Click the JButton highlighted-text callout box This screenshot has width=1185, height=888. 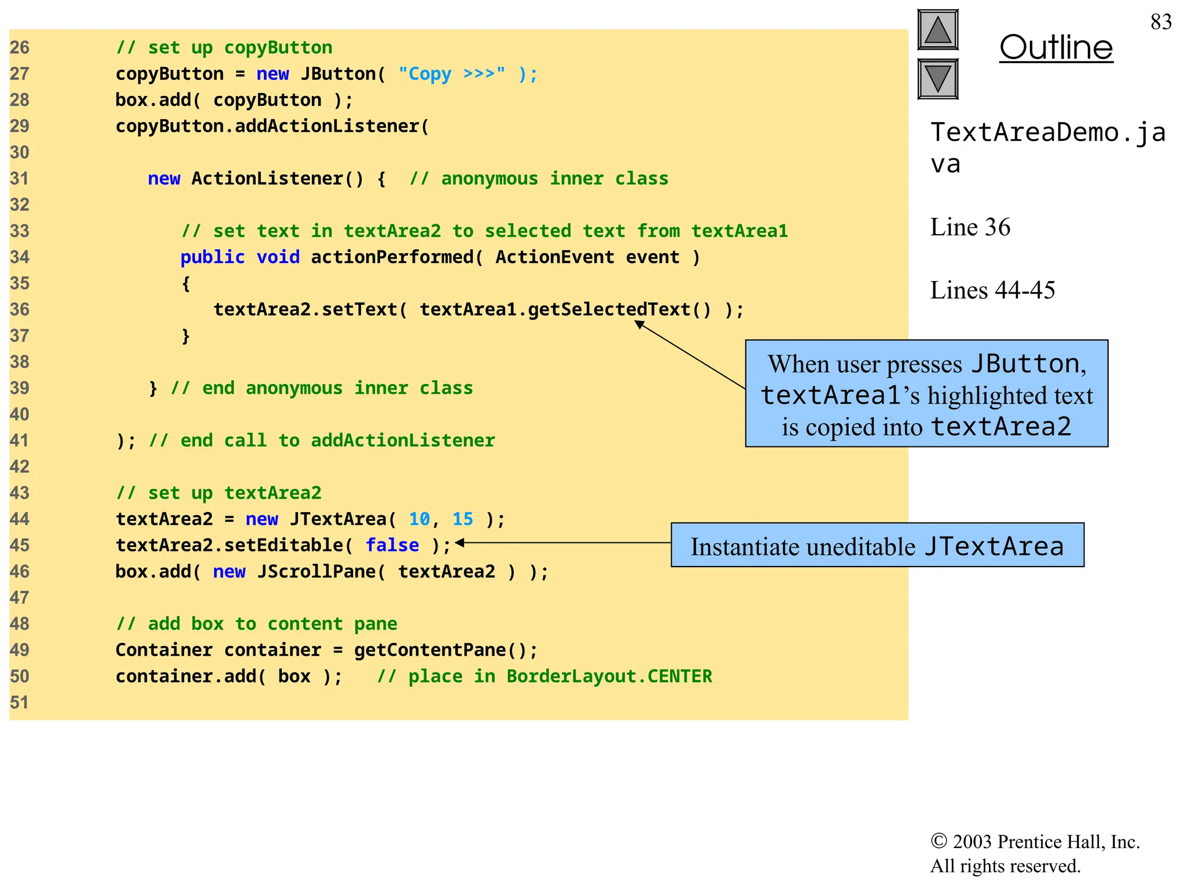[x=926, y=394]
